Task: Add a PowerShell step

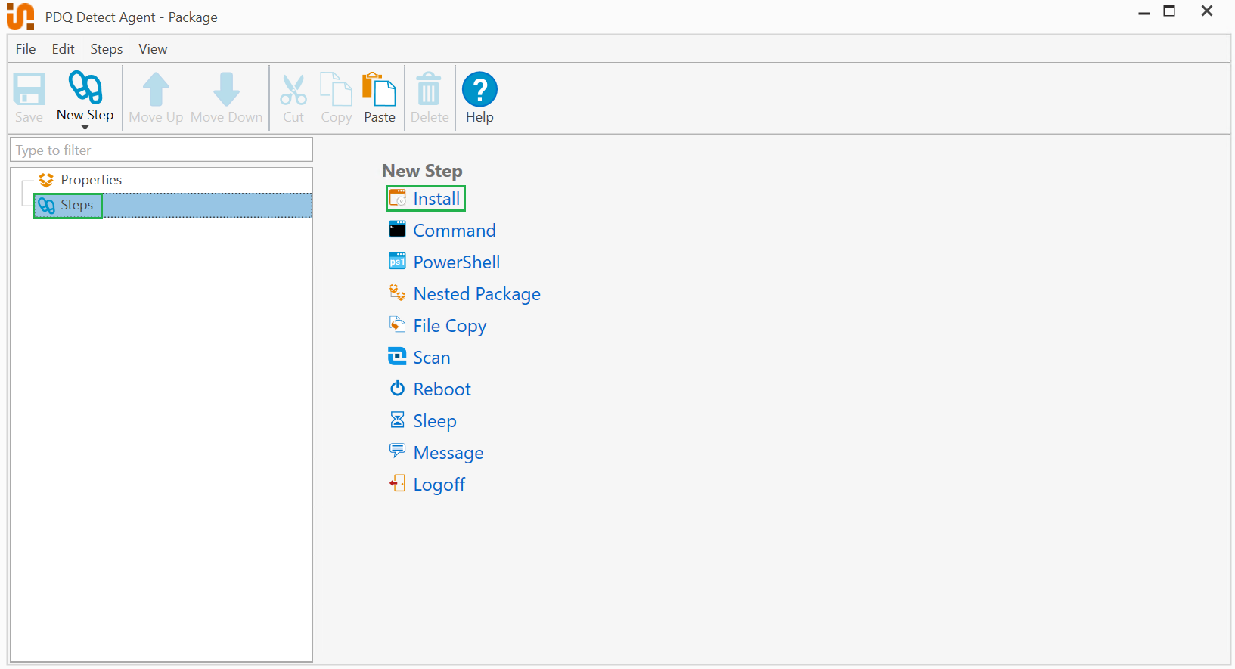Action: (456, 262)
